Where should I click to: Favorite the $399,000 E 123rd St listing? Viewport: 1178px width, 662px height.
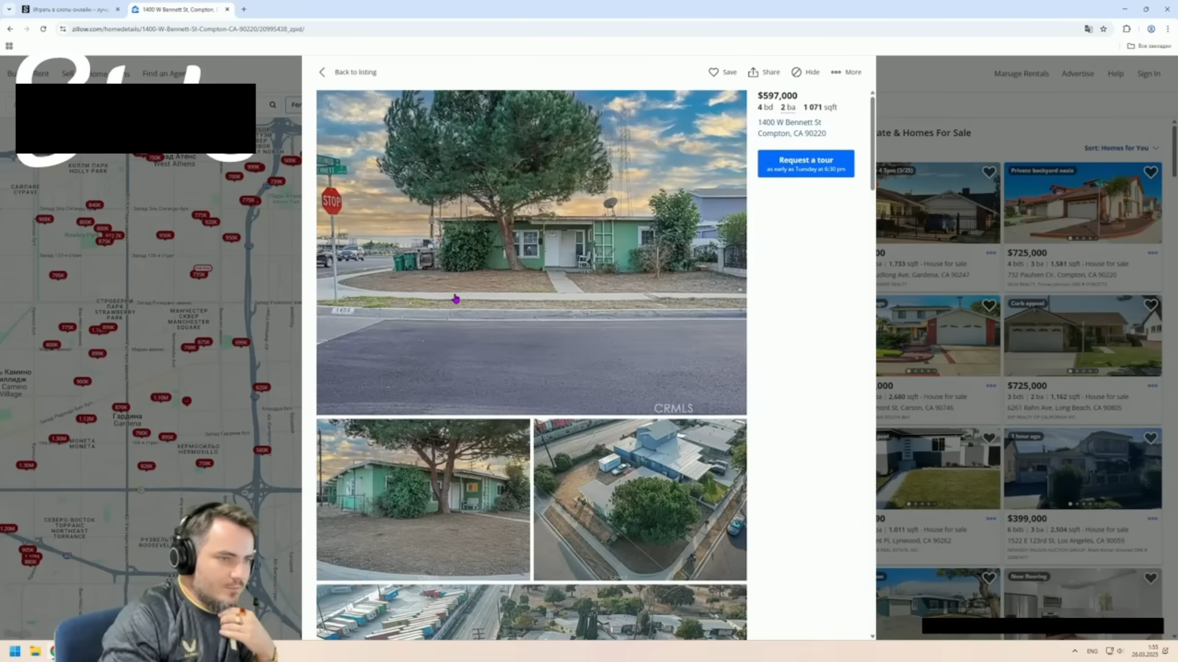[1150, 438]
